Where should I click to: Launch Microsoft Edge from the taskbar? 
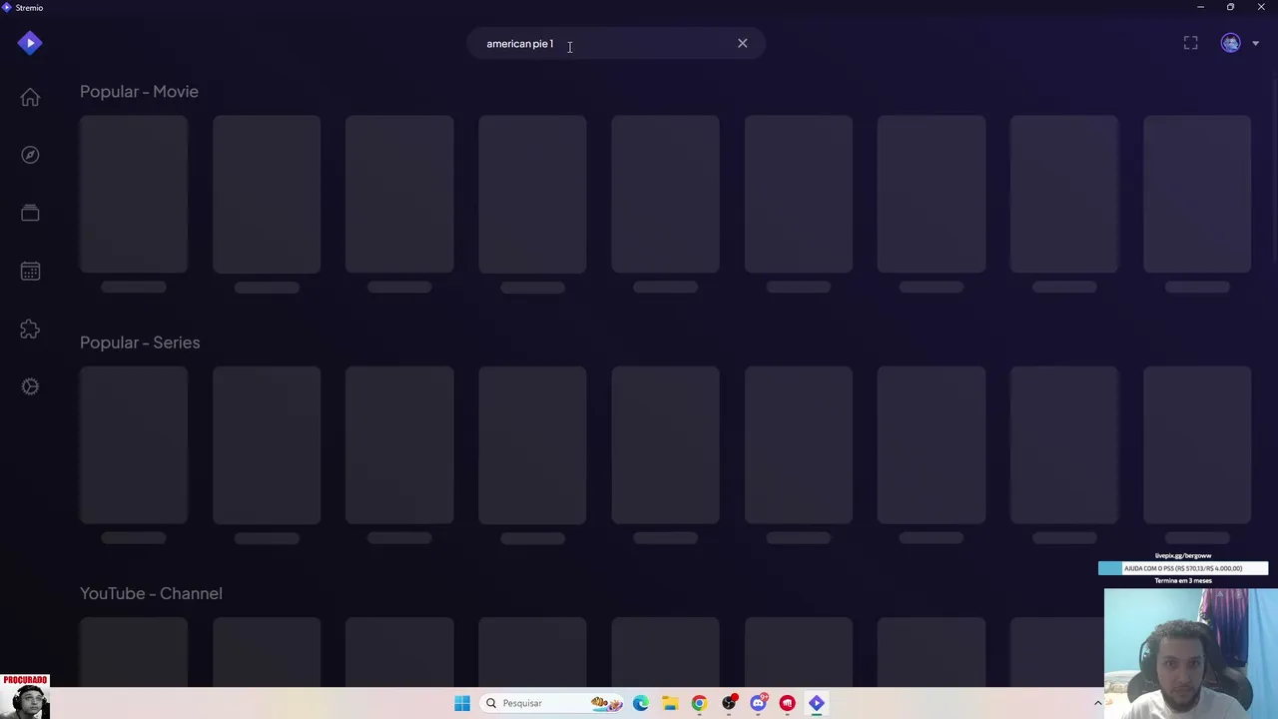coord(640,703)
